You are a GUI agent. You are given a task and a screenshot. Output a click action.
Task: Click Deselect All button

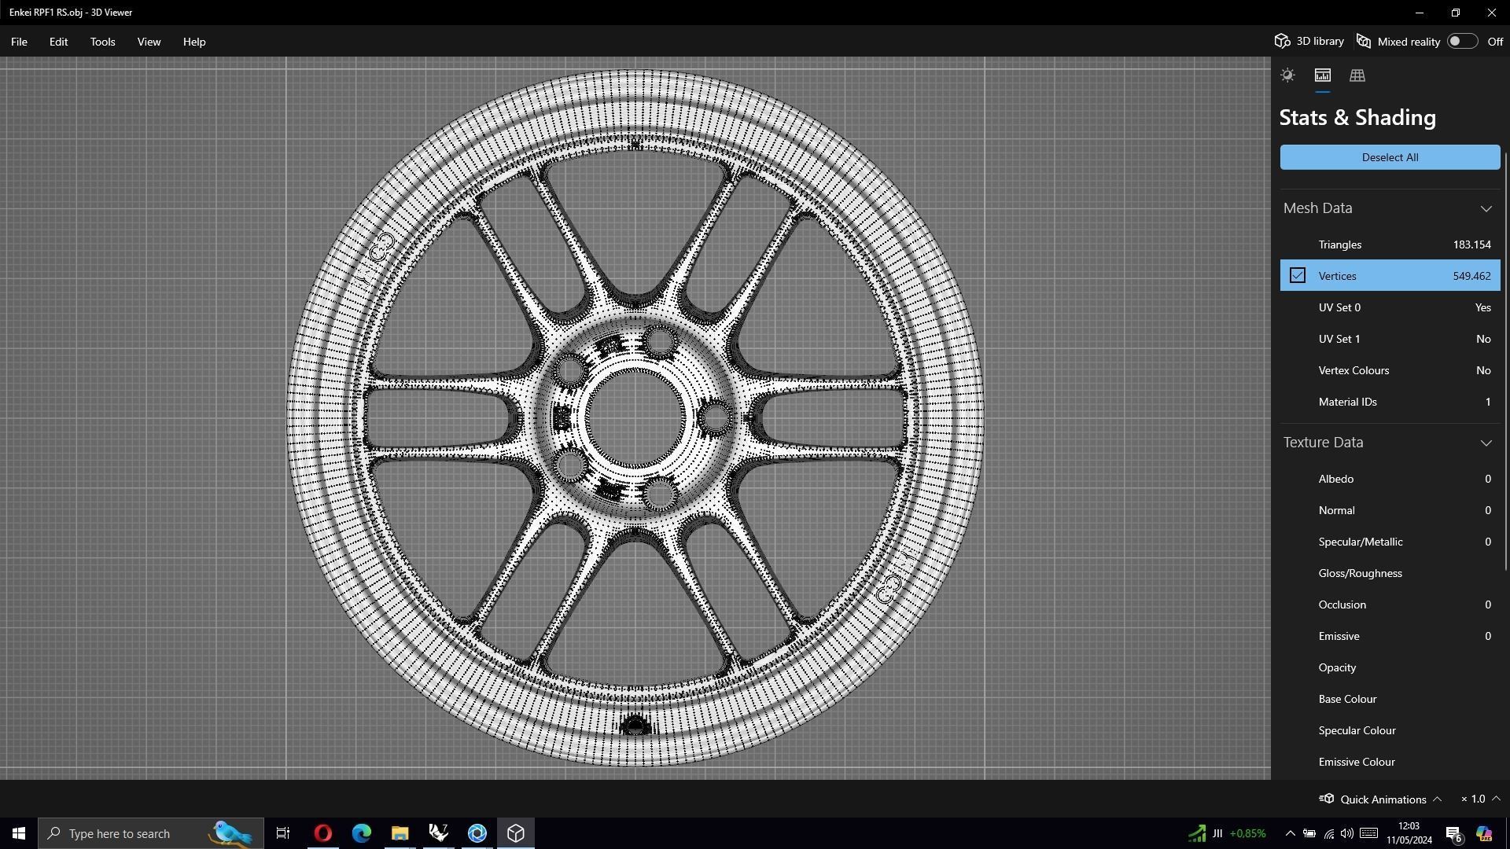click(1390, 157)
